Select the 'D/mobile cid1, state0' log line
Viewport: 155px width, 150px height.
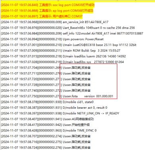pos(47,102)
